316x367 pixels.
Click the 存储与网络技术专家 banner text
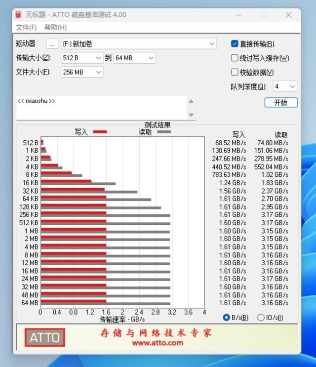click(x=156, y=332)
